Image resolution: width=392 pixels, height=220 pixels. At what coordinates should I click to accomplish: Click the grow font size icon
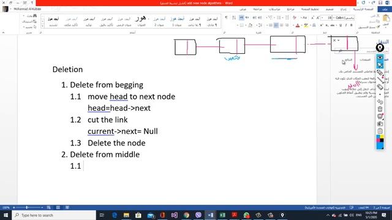pos(318,18)
